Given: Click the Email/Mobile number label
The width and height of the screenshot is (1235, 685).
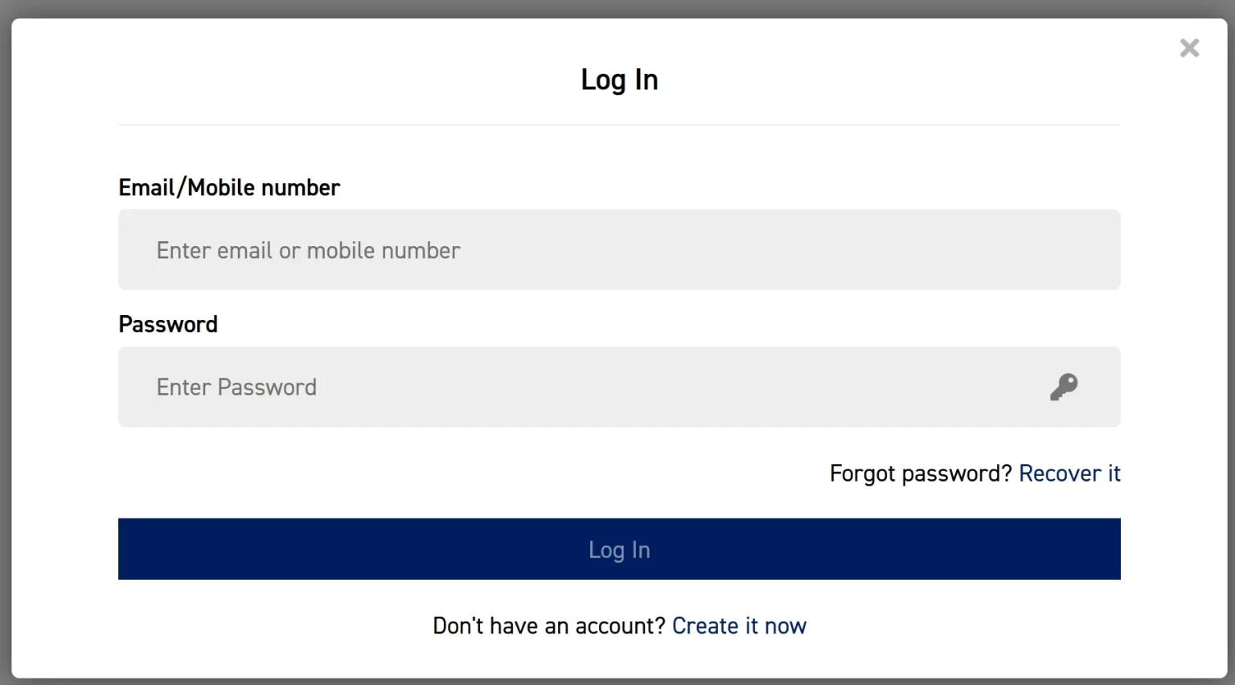Looking at the screenshot, I should (x=229, y=187).
